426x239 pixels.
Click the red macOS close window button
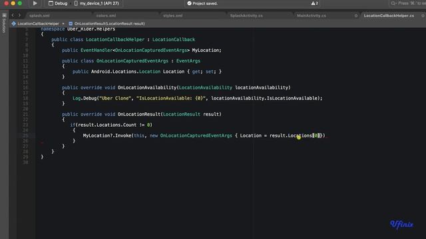point(6,3)
